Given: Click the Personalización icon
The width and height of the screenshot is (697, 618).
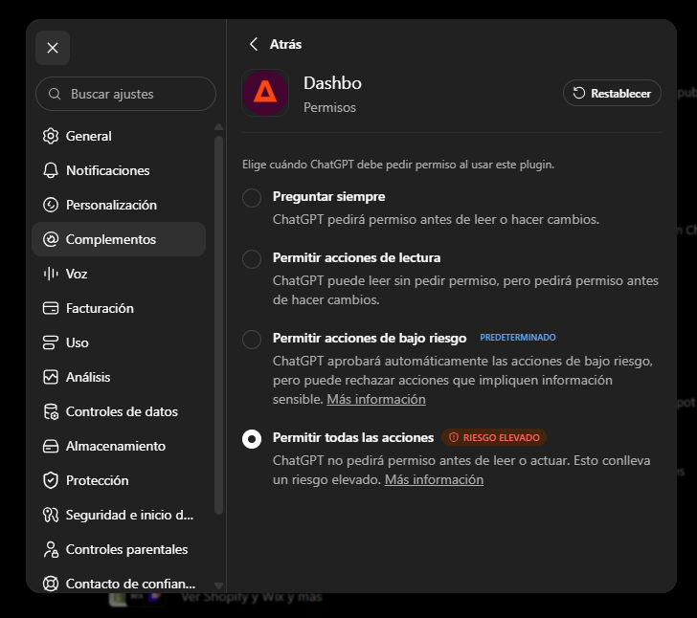Looking at the screenshot, I should tap(51, 205).
